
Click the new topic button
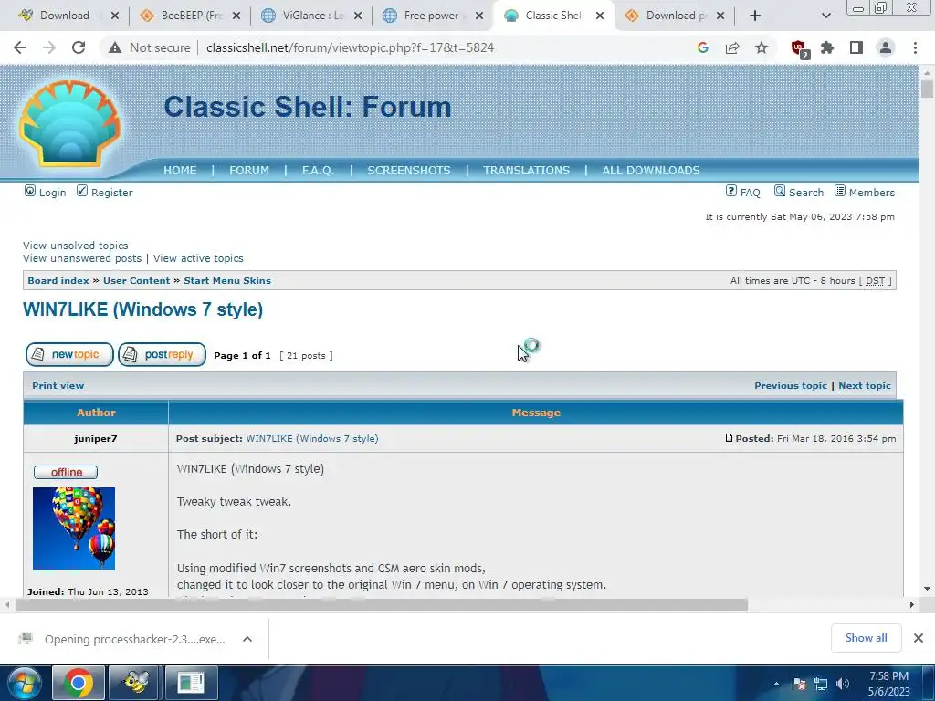(x=69, y=355)
